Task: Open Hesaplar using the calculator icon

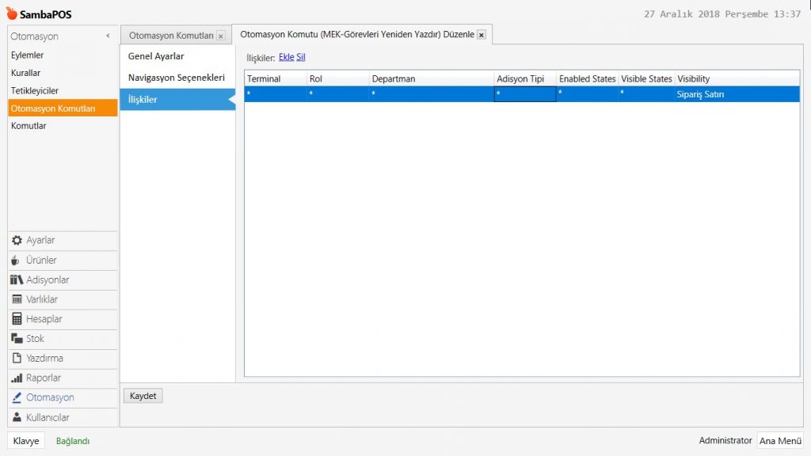Action: click(x=17, y=319)
